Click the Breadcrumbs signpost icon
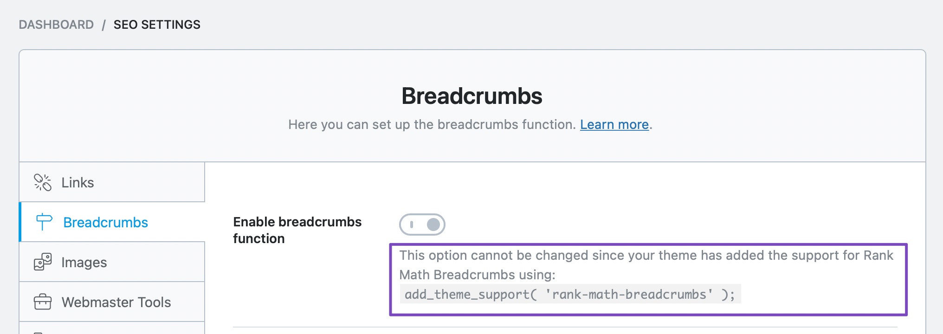The height and width of the screenshot is (334, 943). [x=43, y=222]
